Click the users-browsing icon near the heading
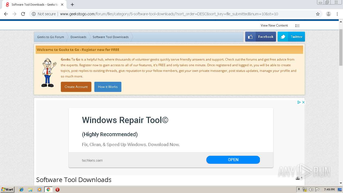The image size is (343, 193). pos(297,178)
